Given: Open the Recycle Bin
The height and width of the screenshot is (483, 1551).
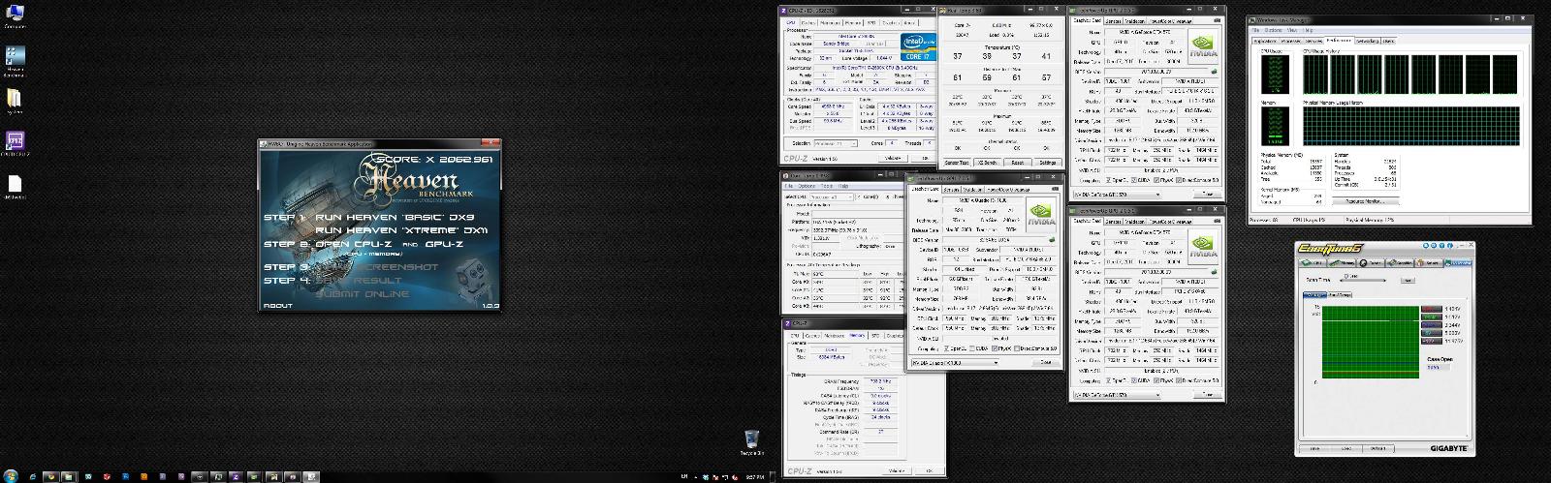Looking at the screenshot, I should (752, 443).
